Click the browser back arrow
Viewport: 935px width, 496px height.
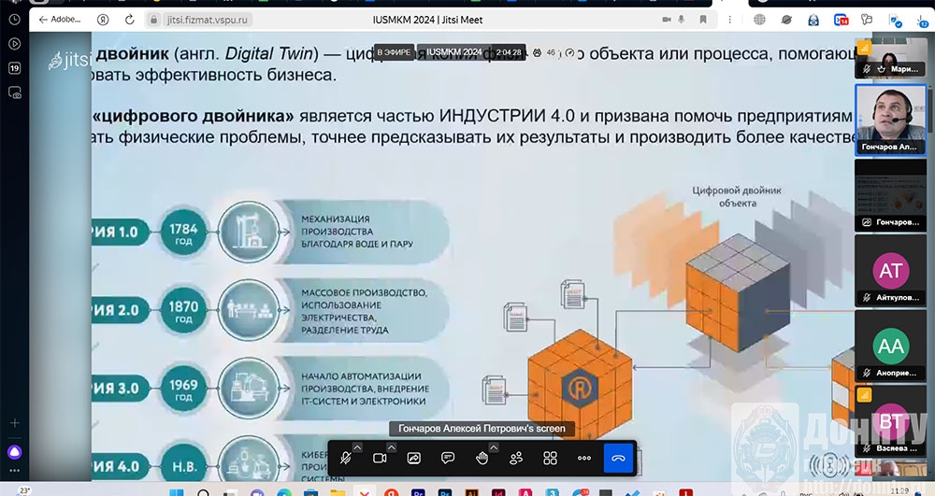(43, 20)
